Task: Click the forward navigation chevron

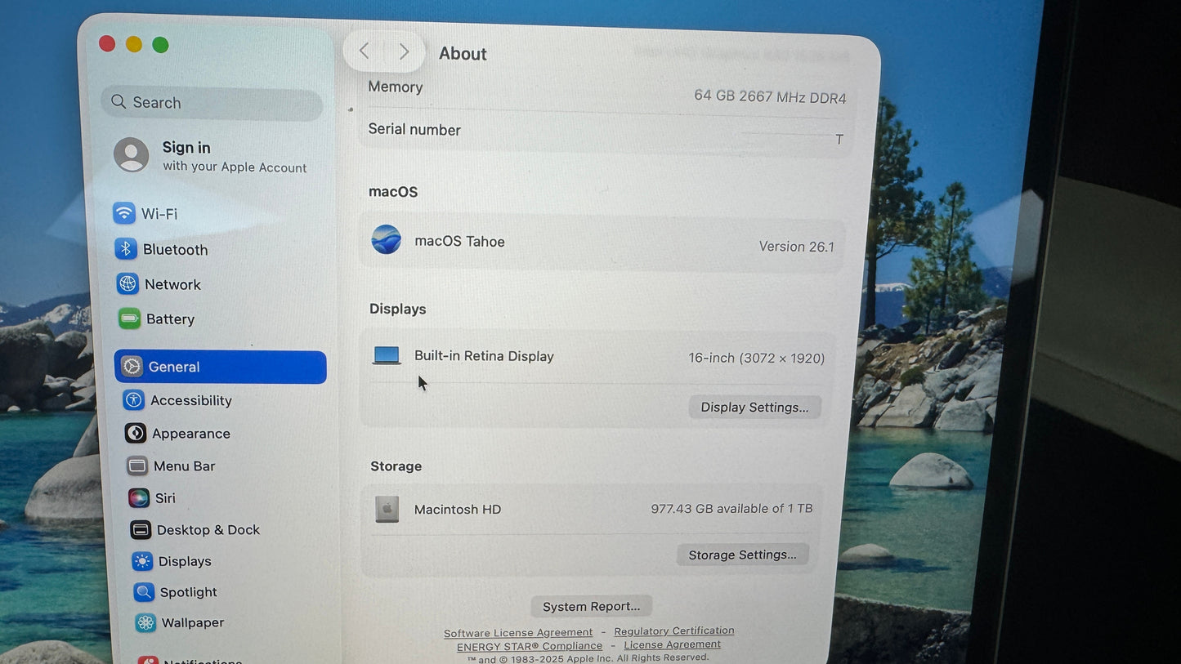Action: pos(404,51)
